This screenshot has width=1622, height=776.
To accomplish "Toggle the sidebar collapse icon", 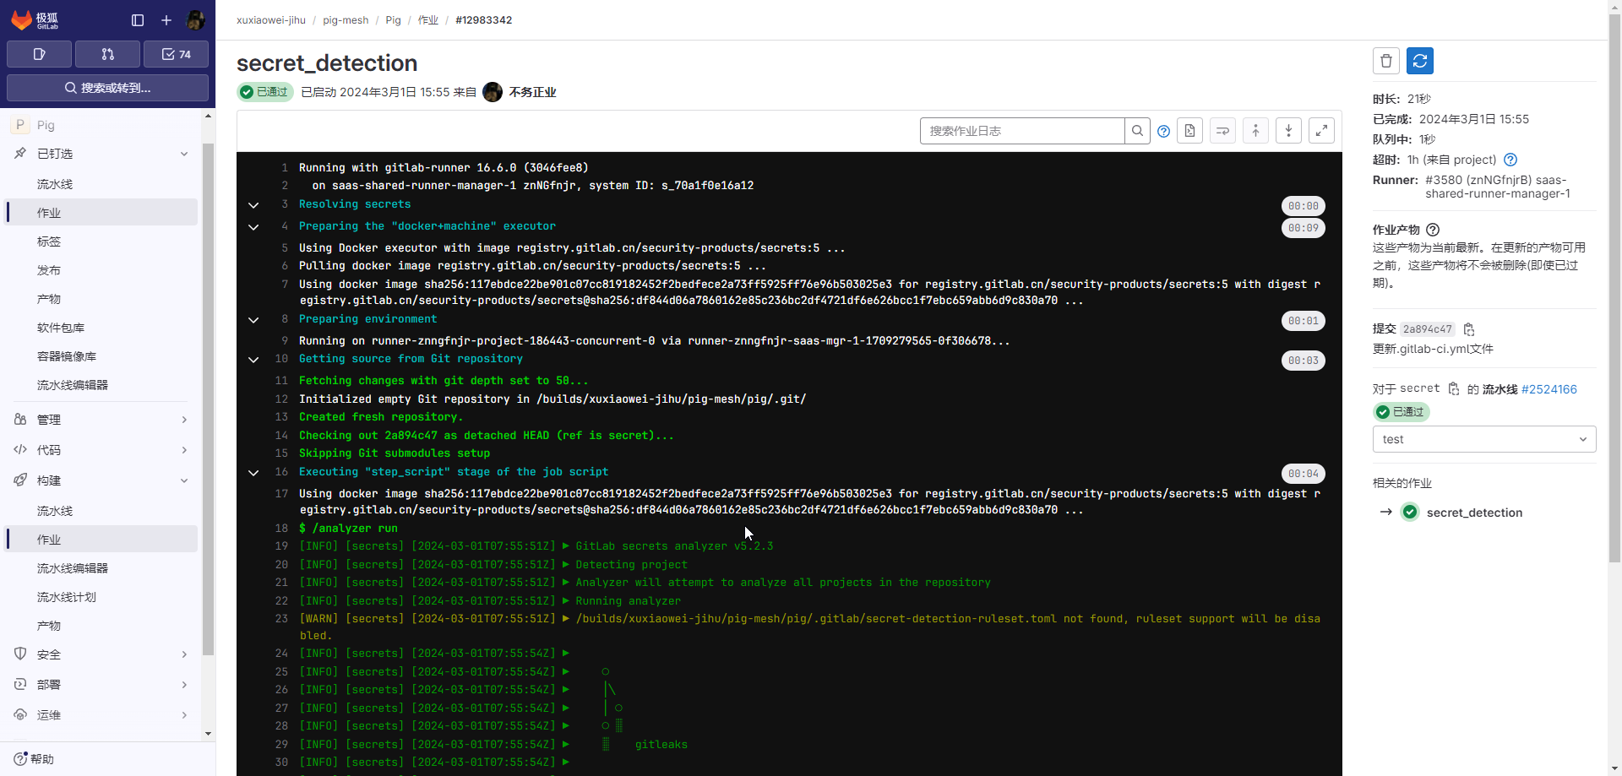I will coord(138,20).
